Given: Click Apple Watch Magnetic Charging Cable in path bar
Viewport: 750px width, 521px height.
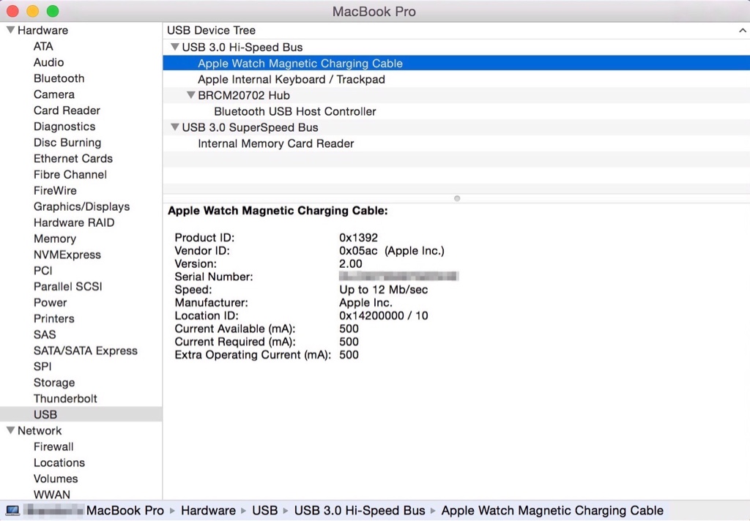Looking at the screenshot, I should [x=552, y=511].
